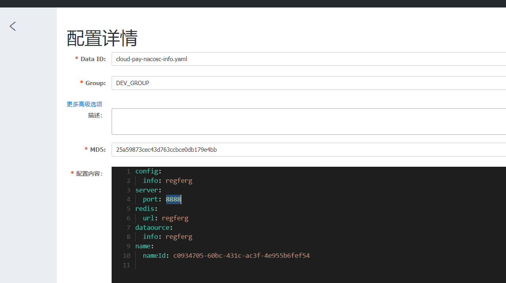
Task: Click line number 10 in the gutter
Action: coord(126,255)
